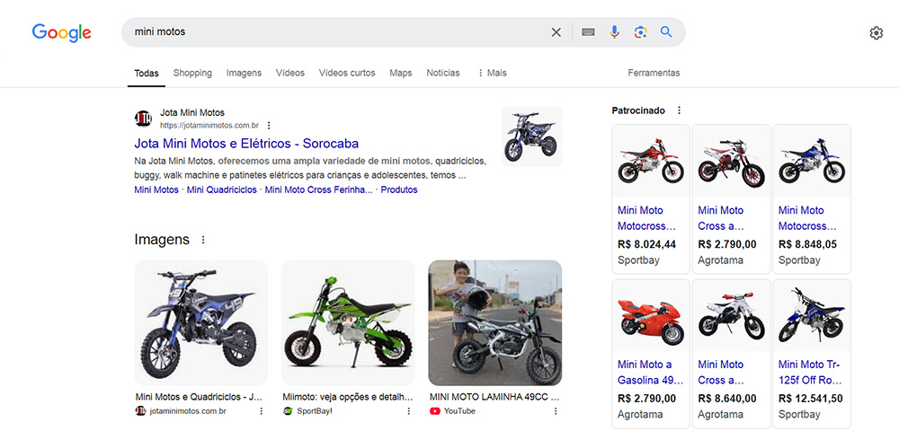This screenshot has width=899, height=431.
Task: Open the Mini Quadriciclos sitelink
Action: tap(222, 189)
